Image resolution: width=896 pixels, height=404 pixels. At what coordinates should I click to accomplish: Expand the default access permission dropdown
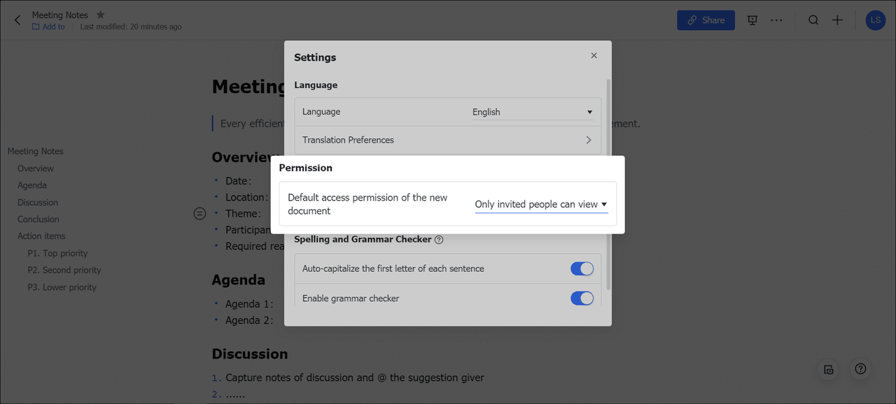click(x=540, y=205)
